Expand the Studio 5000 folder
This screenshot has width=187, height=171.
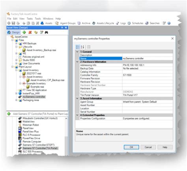point(16,60)
